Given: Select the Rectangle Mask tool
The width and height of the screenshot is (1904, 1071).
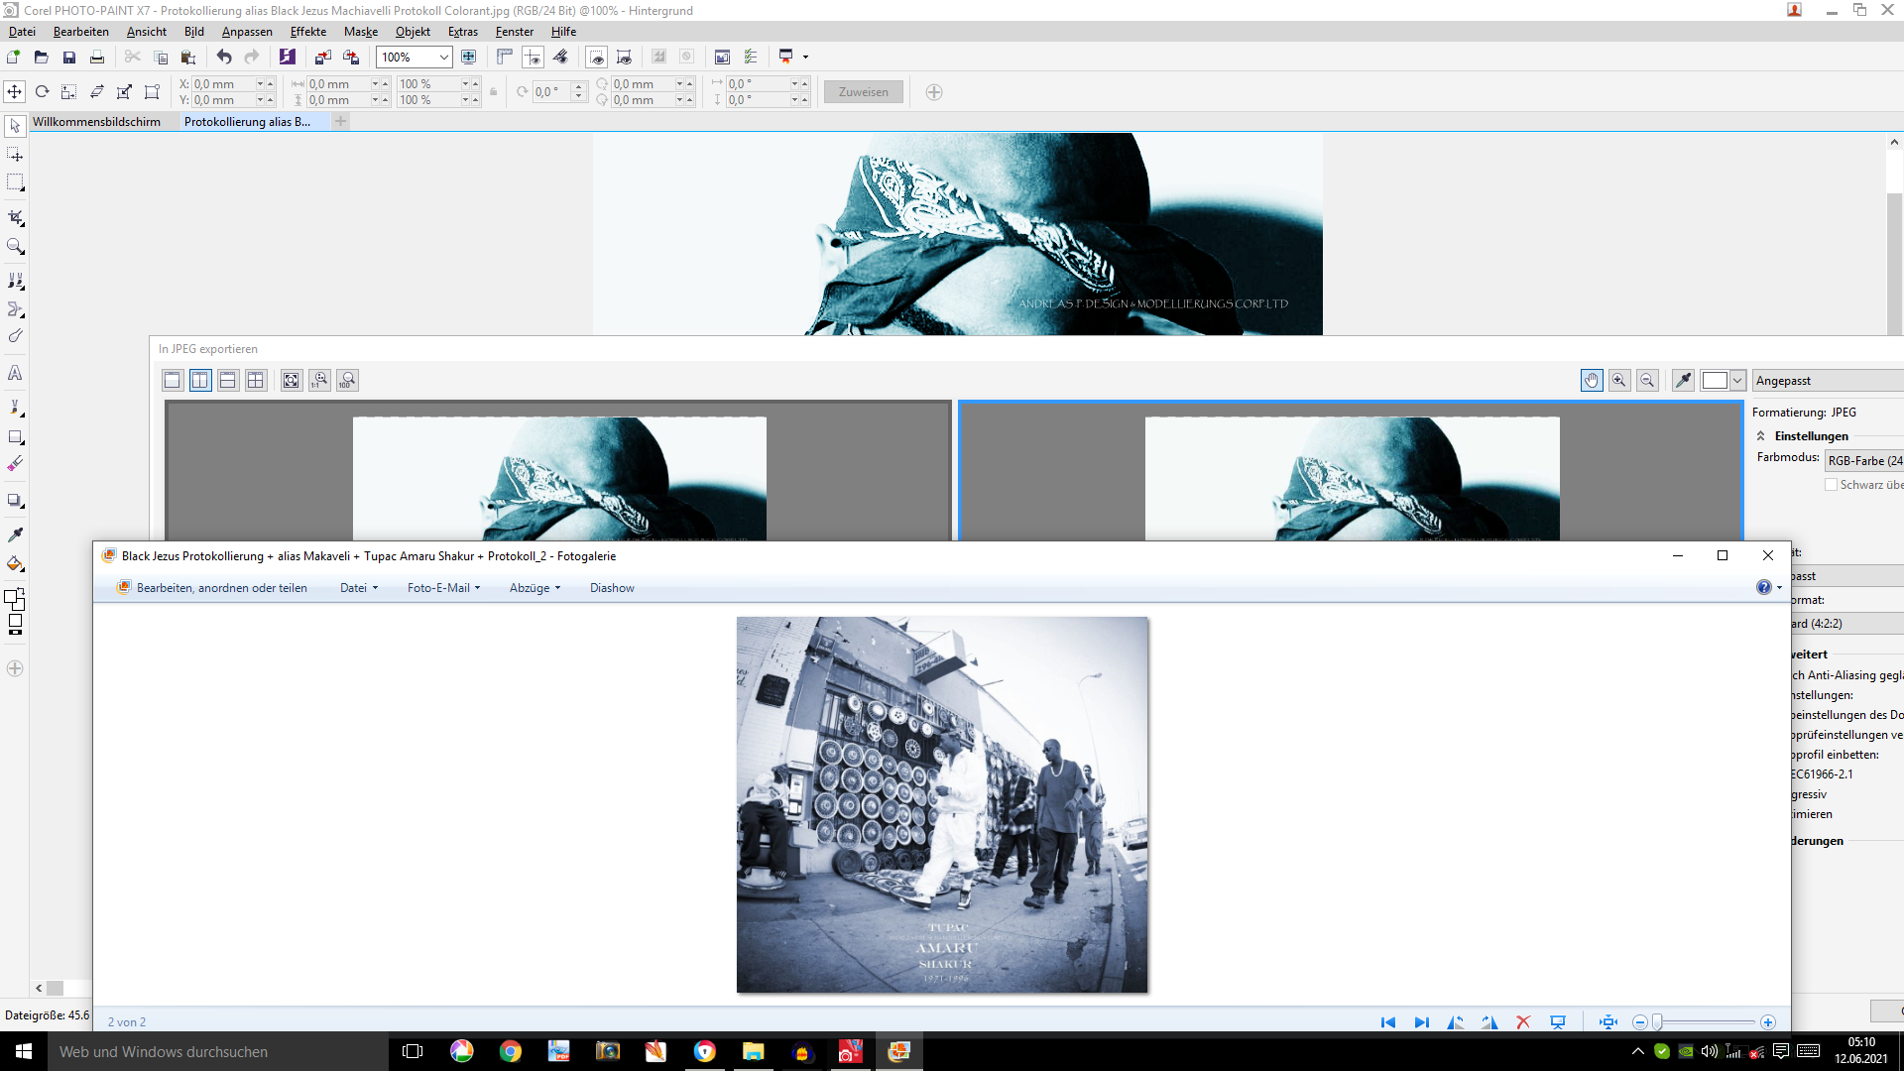Looking at the screenshot, I should click(x=15, y=182).
